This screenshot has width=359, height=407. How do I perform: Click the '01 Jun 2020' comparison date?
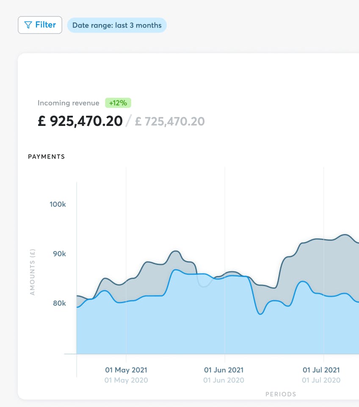(x=224, y=380)
